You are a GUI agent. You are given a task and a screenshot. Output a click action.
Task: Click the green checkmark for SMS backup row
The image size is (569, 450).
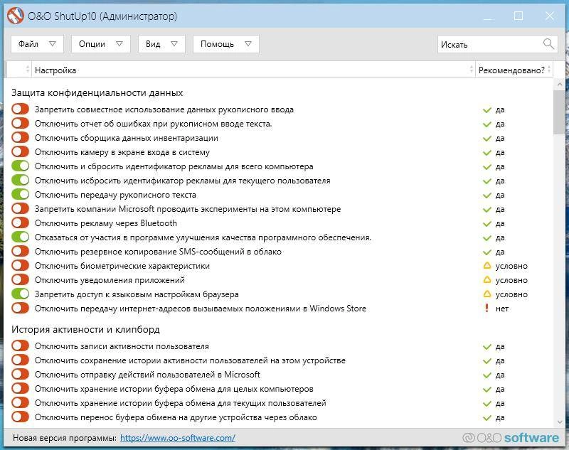487,252
